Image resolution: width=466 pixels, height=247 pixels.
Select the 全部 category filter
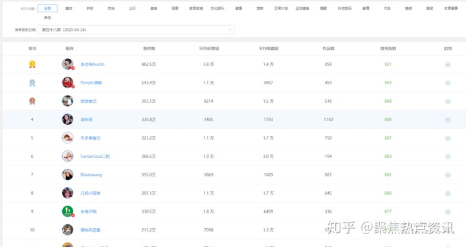coord(47,8)
